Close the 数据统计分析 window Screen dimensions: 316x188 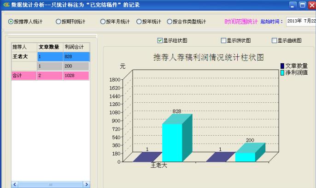point(312,5)
